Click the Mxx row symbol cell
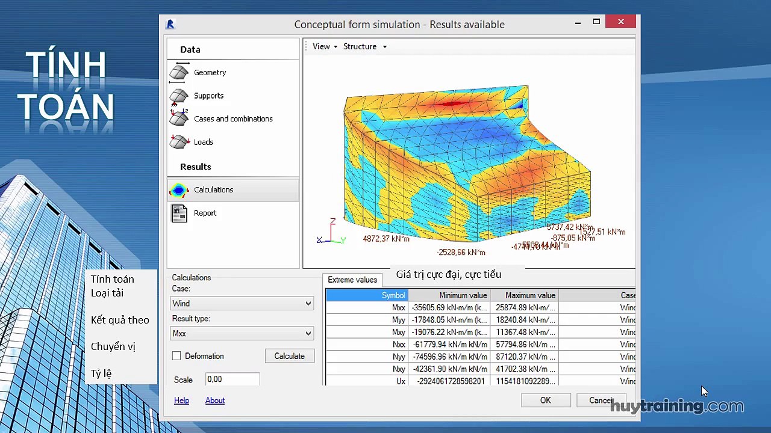The width and height of the screenshot is (771, 433). coord(367,307)
